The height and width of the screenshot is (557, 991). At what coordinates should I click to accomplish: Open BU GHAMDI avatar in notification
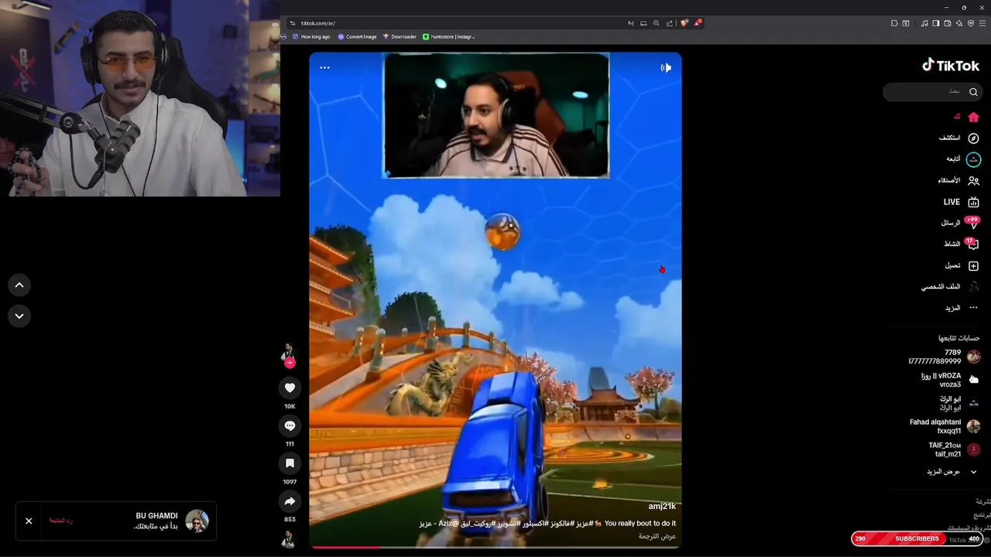tap(197, 521)
